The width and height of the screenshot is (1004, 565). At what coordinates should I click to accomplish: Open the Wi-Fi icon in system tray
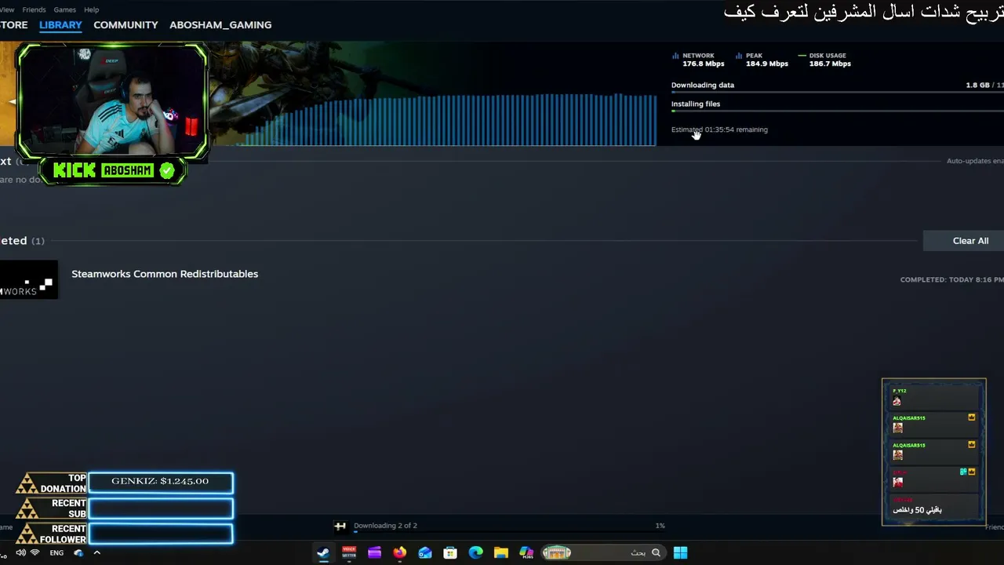click(35, 552)
